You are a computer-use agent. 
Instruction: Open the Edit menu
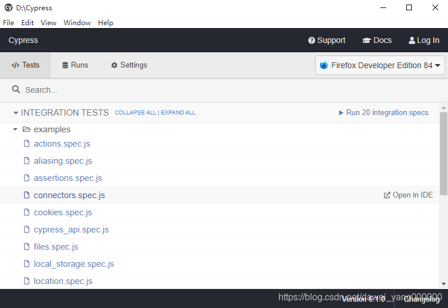(27, 23)
